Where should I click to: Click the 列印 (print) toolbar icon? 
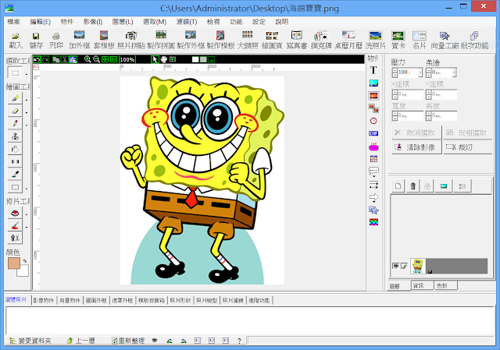click(x=56, y=41)
